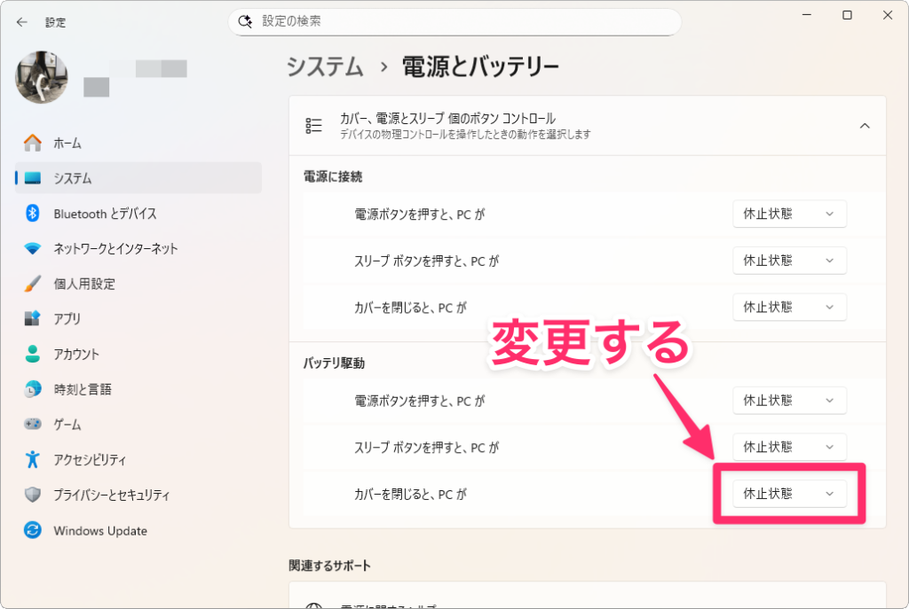Viewport: 909px width, 609px height.
Task: Open ネットワークとインターネット page
Action: pyautogui.click(x=115, y=249)
